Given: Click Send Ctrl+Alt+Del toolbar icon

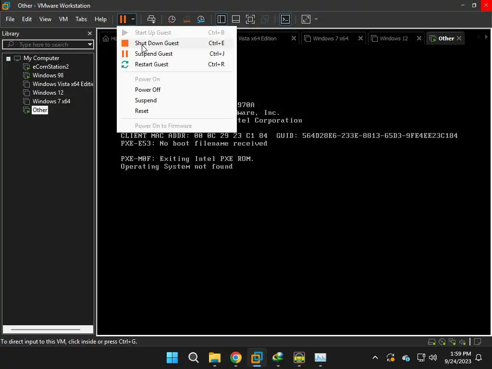Looking at the screenshot, I should [x=151, y=19].
